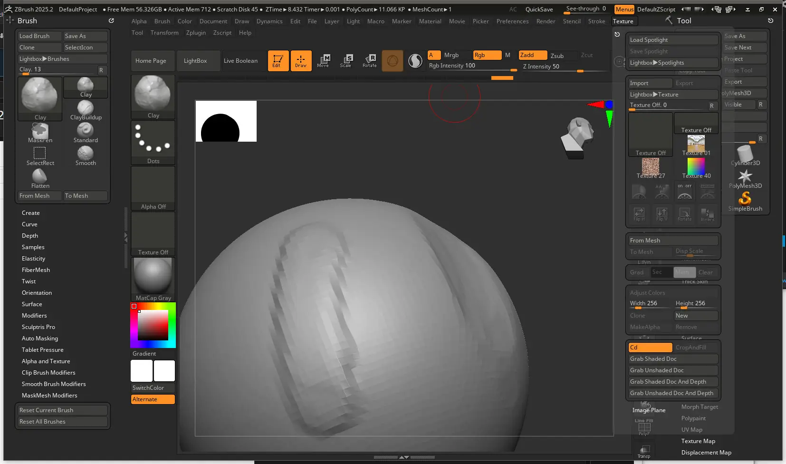Select the Move transform tool icon
Viewport: 786px width, 464px height.
click(324, 60)
